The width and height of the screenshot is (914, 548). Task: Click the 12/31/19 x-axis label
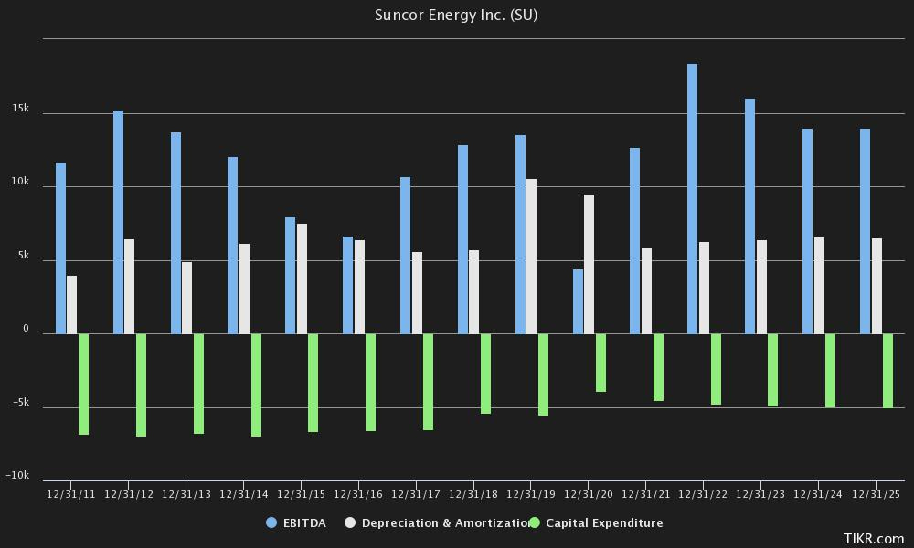[x=530, y=494]
